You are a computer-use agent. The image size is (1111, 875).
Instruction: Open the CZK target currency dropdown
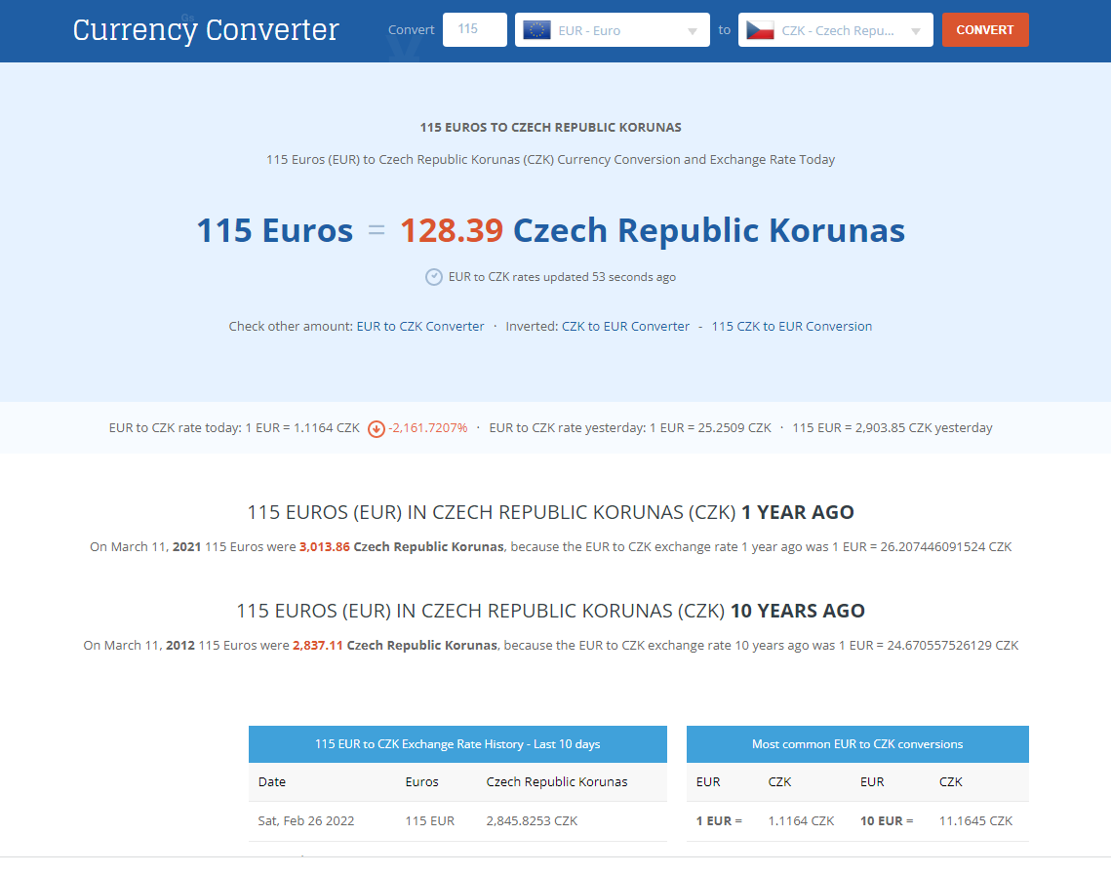(835, 30)
